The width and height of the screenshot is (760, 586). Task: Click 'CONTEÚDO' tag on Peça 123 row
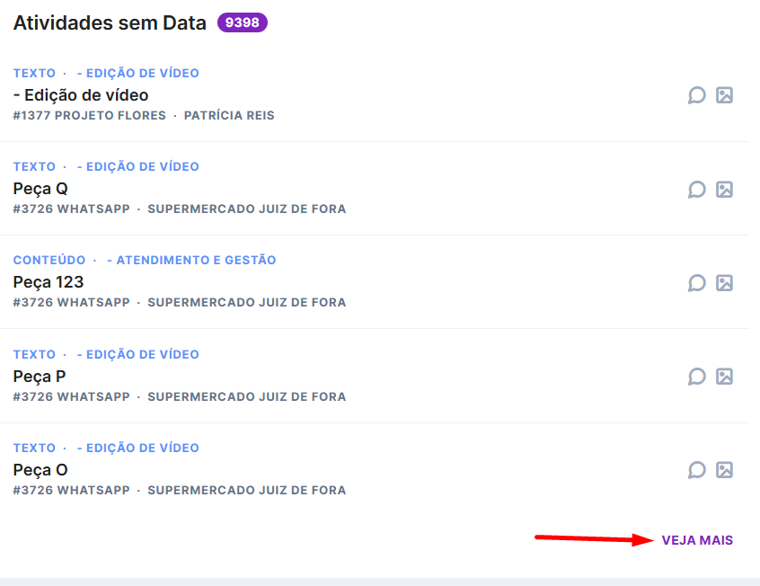[49, 260]
